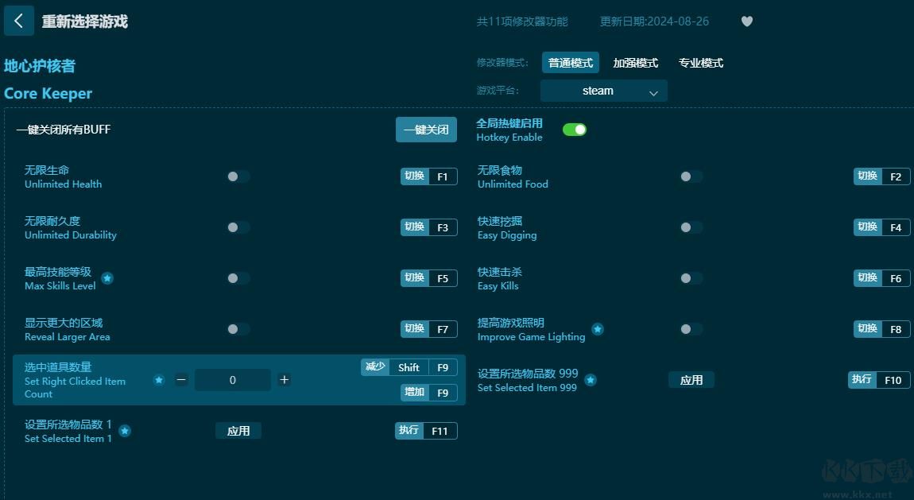Click the plus icon to increase item count

coord(284,380)
